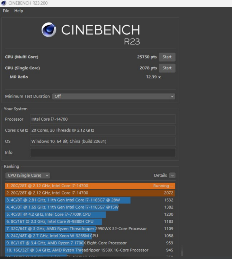Click the 2078 pts single core score
Screen dimensions: 232x259
point(148,68)
